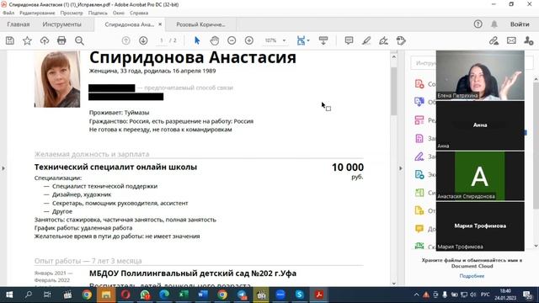
Task: Open Skype from the taskbar
Action: (300, 295)
